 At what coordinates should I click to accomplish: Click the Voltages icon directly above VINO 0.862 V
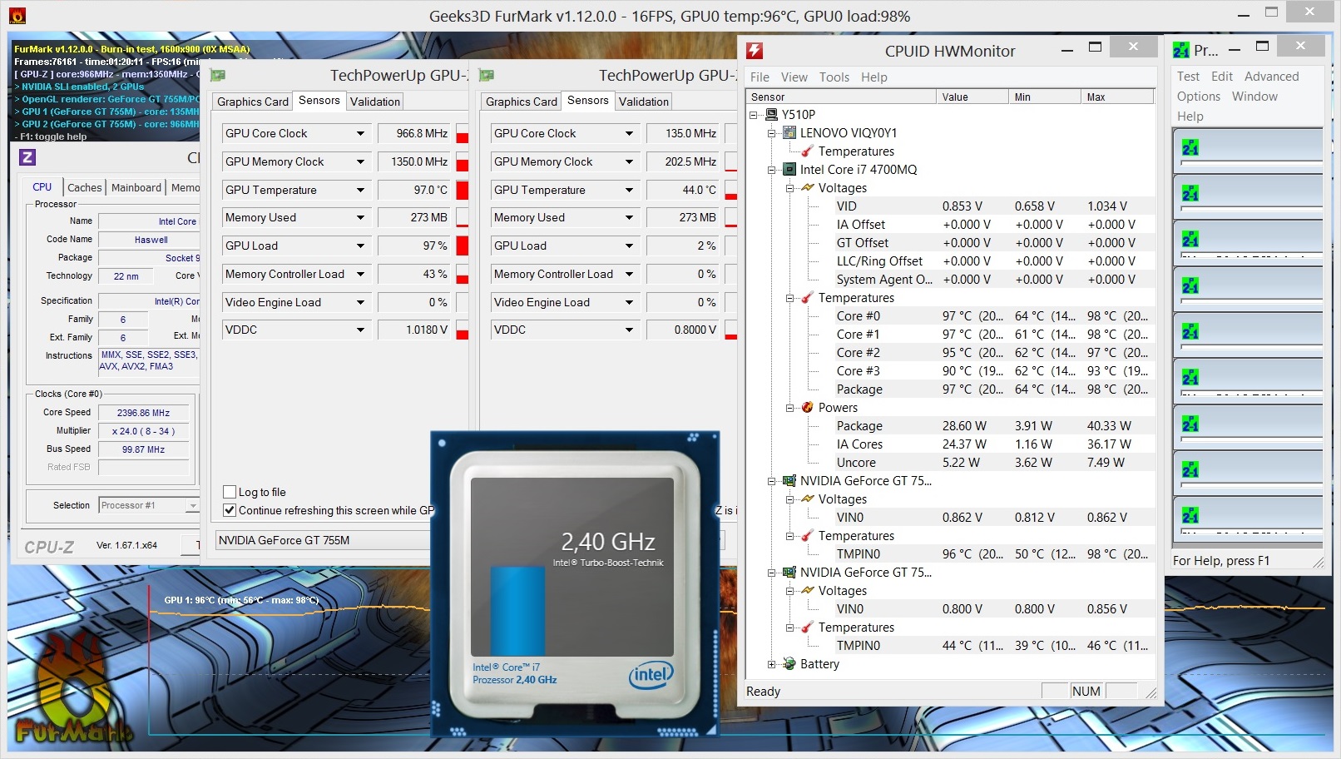click(x=807, y=499)
